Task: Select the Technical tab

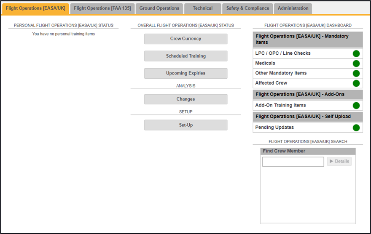Action: 202,8
